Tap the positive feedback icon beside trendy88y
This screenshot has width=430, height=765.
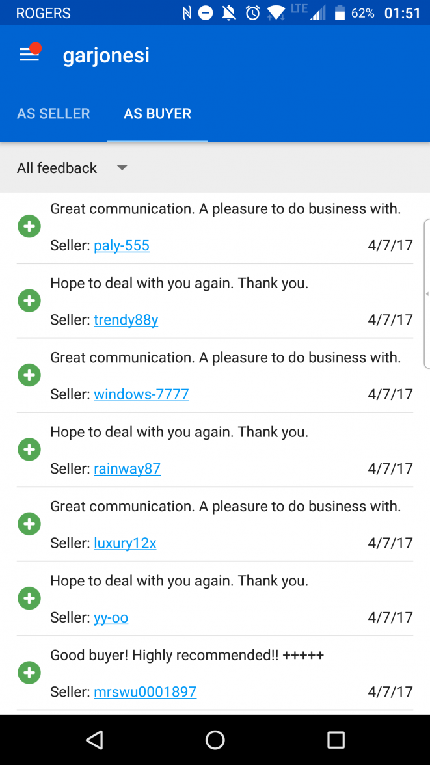(x=29, y=300)
